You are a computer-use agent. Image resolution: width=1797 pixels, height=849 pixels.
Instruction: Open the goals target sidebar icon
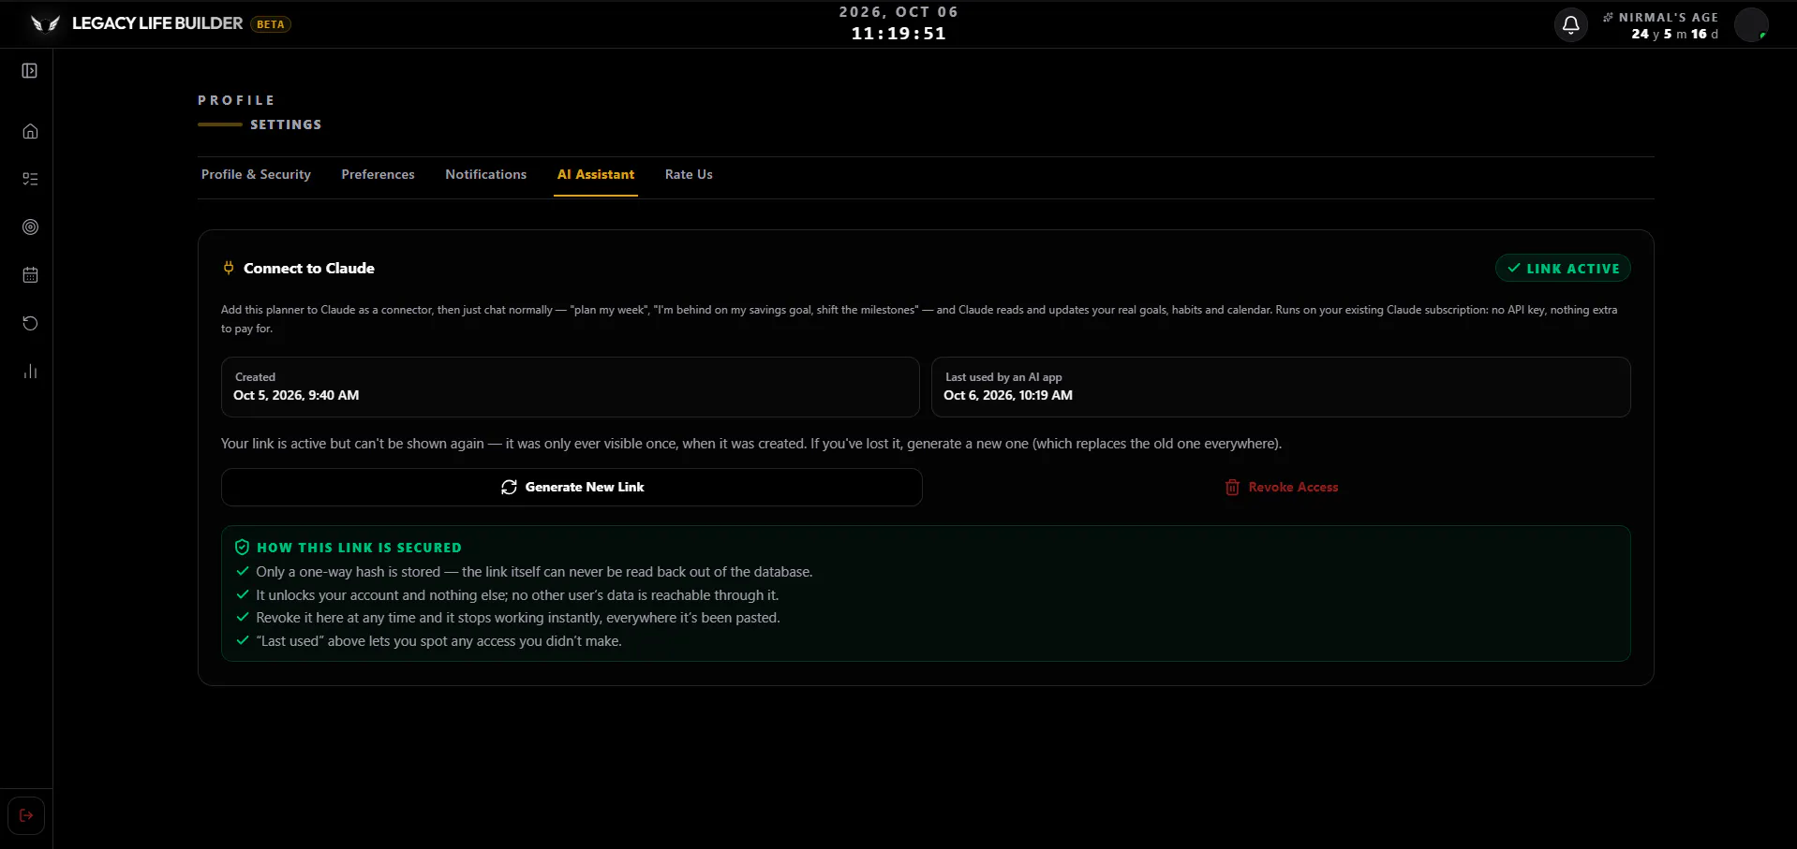click(x=30, y=227)
